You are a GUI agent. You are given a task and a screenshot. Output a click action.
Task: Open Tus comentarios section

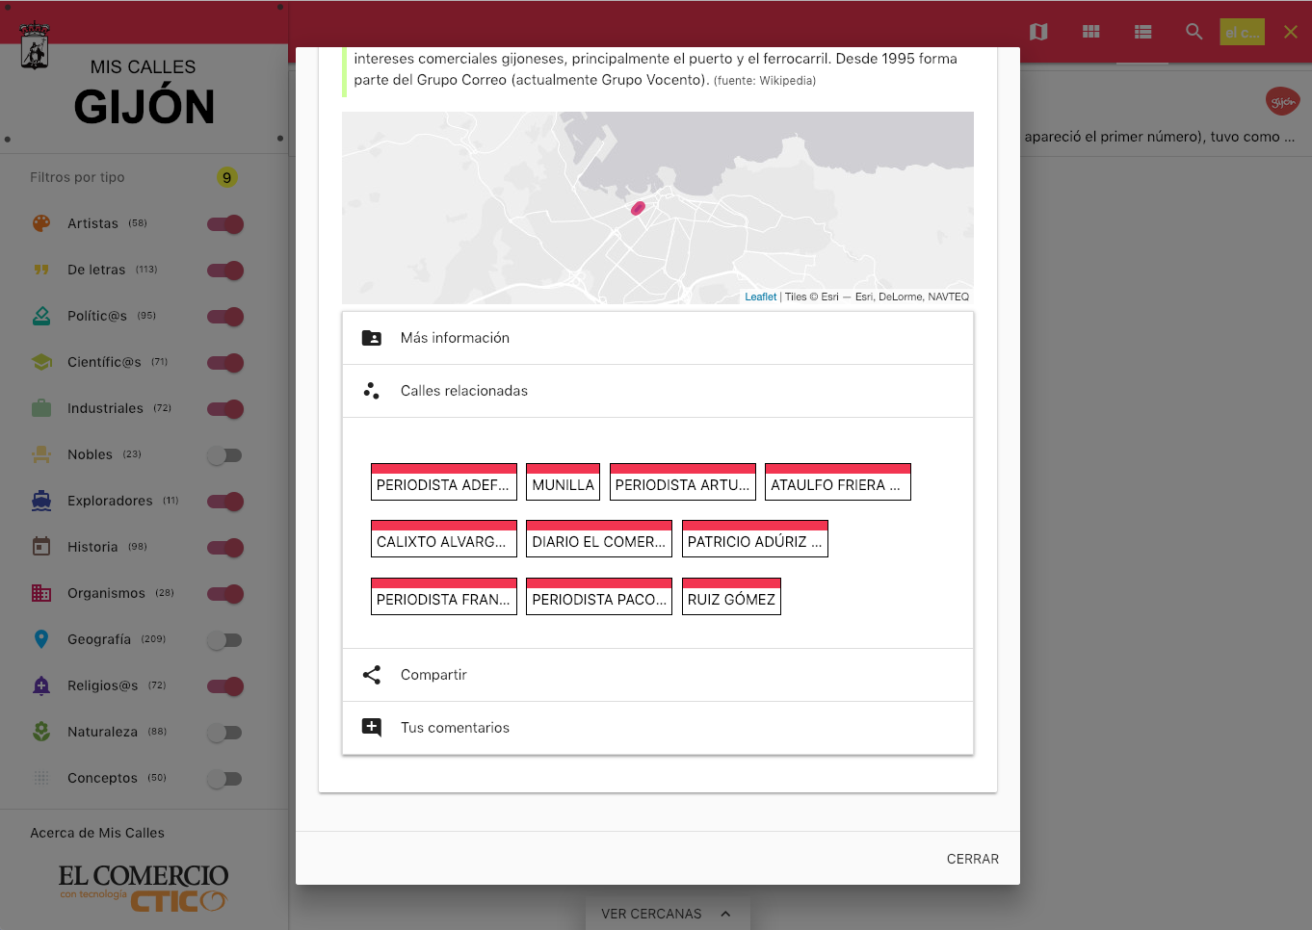(x=657, y=728)
